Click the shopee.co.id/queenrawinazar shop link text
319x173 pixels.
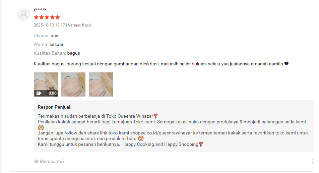click(x=161, y=133)
